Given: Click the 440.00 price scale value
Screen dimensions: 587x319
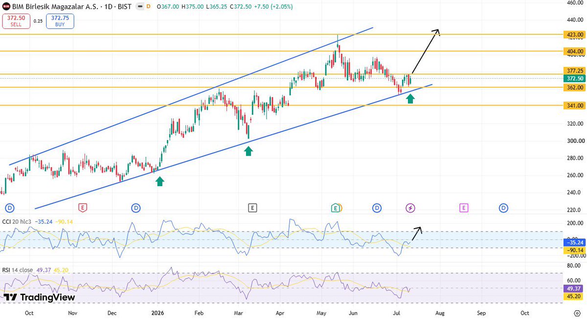Looking at the screenshot, I should point(575,21).
